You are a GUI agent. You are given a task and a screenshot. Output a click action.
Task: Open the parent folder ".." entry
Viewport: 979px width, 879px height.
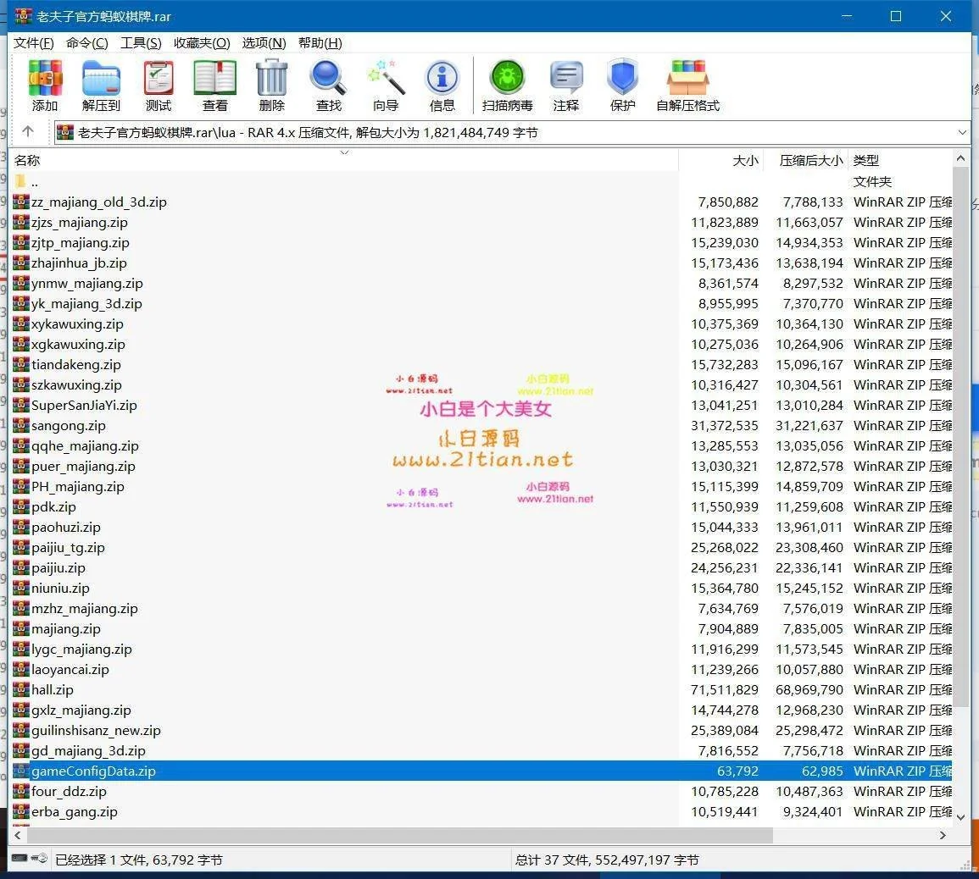pyautogui.click(x=34, y=182)
